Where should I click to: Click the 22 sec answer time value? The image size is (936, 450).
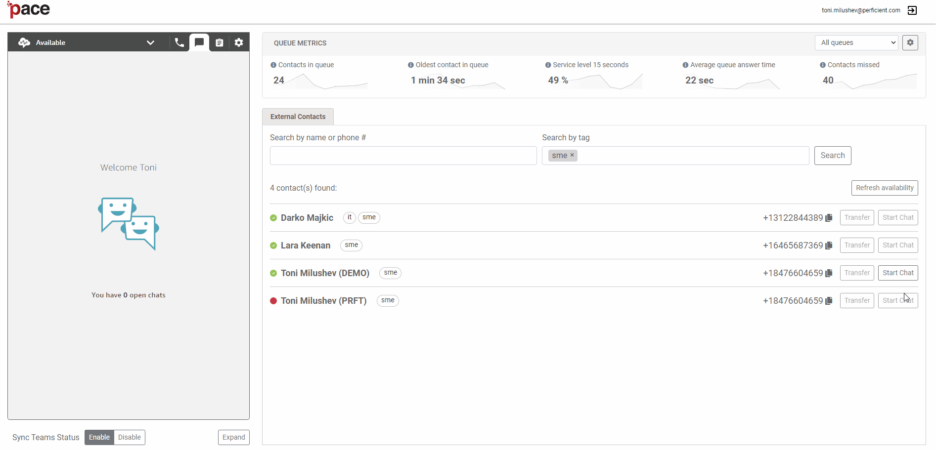pos(699,80)
